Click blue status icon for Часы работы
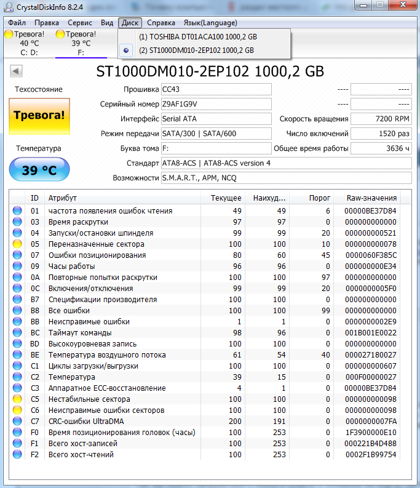 pyautogui.click(x=17, y=266)
